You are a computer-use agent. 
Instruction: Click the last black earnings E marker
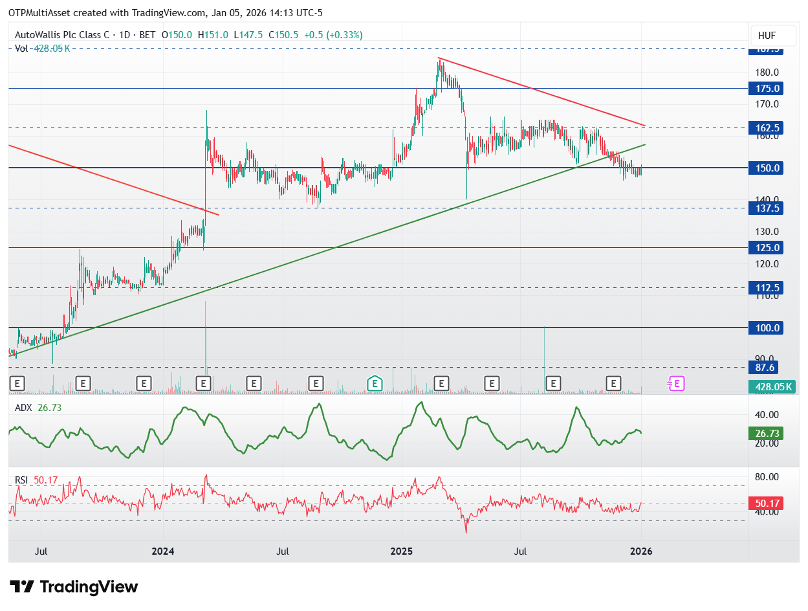613,384
